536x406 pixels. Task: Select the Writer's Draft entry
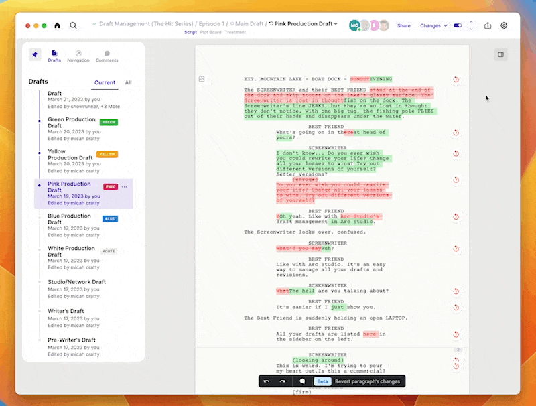(x=82, y=318)
